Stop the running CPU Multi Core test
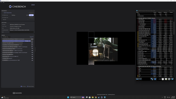Image resolution: width=176 pixels, height=99 pixels. tap(31, 15)
